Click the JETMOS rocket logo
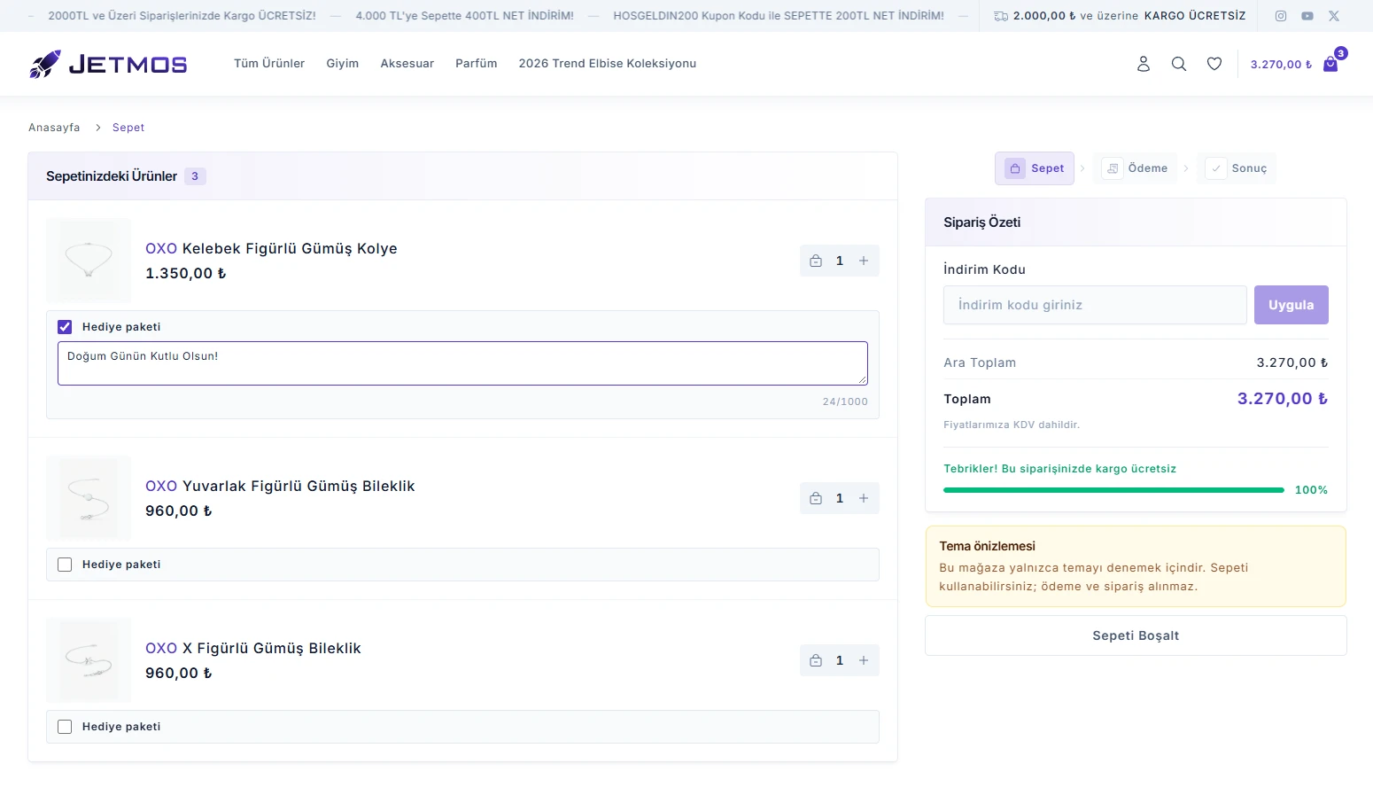The width and height of the screenshot is (1373, 795). (x=108, y=64)
